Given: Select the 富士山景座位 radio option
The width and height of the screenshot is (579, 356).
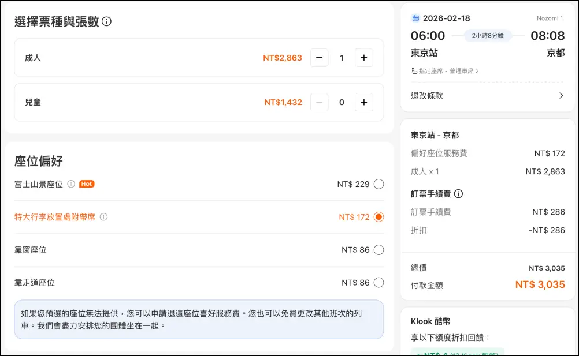Looking at the screenshot, I should click(x=378, y=184).
